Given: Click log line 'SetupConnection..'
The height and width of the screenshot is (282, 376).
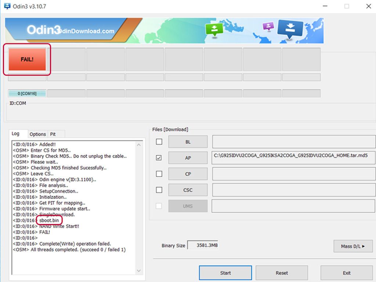Looking at the screenshot, I should 59,191.
